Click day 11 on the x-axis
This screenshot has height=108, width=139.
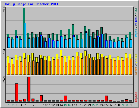pos(49,105)
